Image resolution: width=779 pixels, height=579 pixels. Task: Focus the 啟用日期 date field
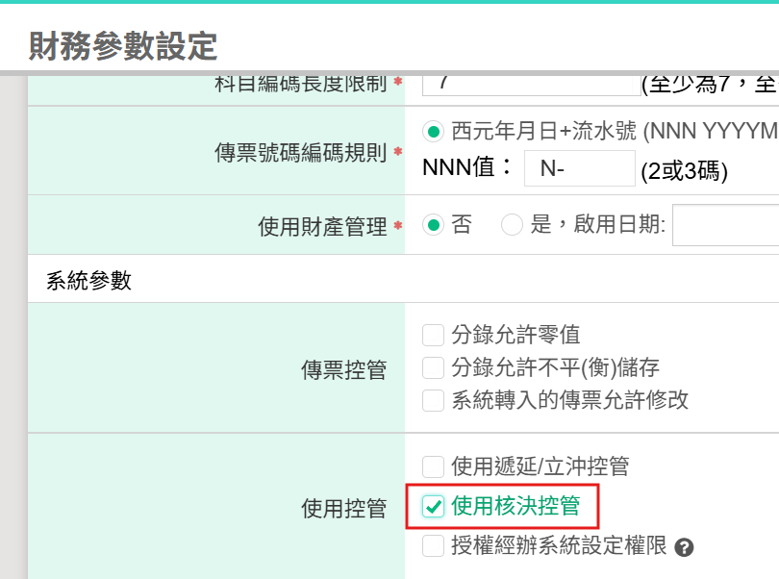725,225
